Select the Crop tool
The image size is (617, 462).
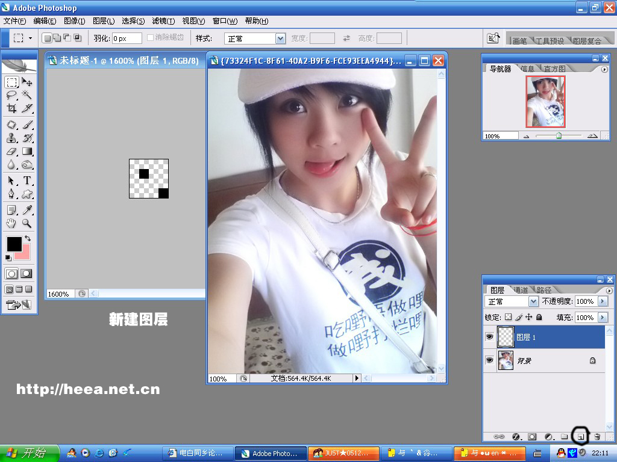tap(11, 108)
